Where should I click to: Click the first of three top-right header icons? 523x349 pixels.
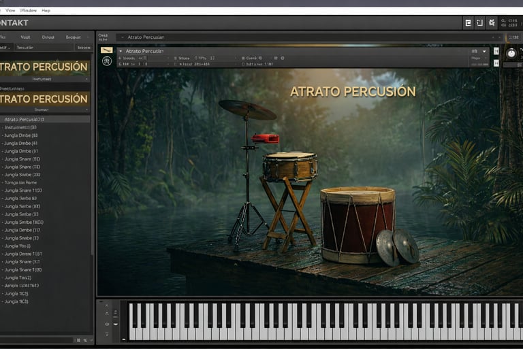[468, 22]
